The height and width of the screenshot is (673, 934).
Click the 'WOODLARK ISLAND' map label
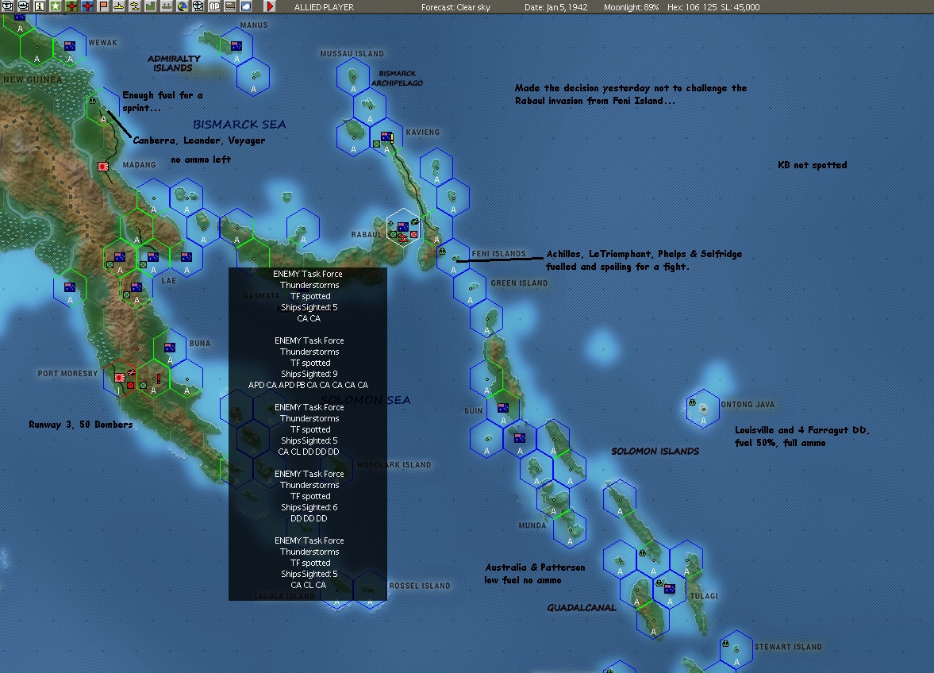[x=394, y=464]
